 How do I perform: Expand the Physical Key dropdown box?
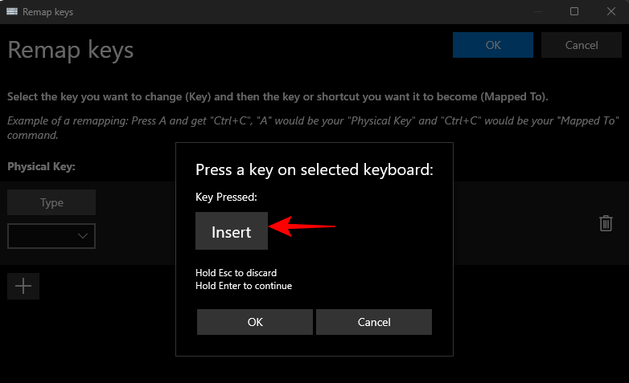point(51,236)
